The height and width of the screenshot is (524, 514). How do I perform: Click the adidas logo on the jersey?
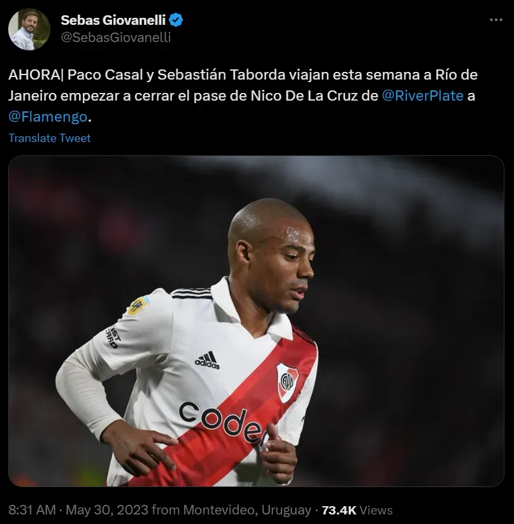207,360
